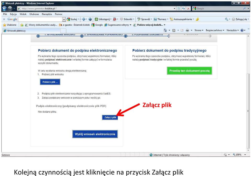Click the browser Forward arrow button
Image resolution: width=251 pixels, height=176 pixels.
coord(10,8)
